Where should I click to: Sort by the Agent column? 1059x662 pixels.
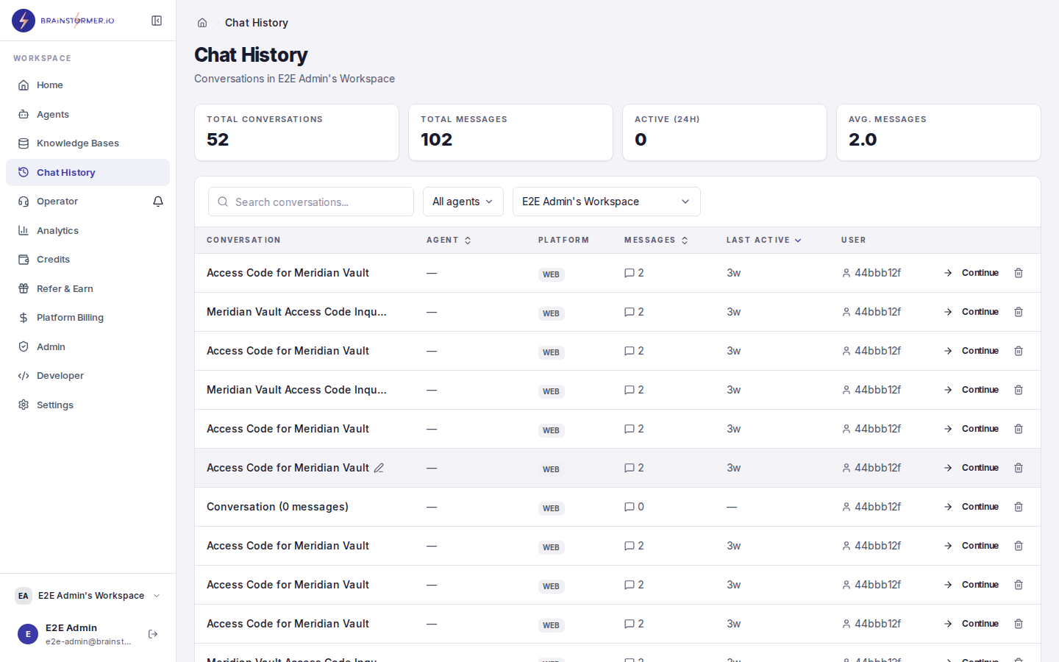point(449,240)
